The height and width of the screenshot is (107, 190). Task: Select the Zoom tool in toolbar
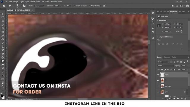coord(3,86)
